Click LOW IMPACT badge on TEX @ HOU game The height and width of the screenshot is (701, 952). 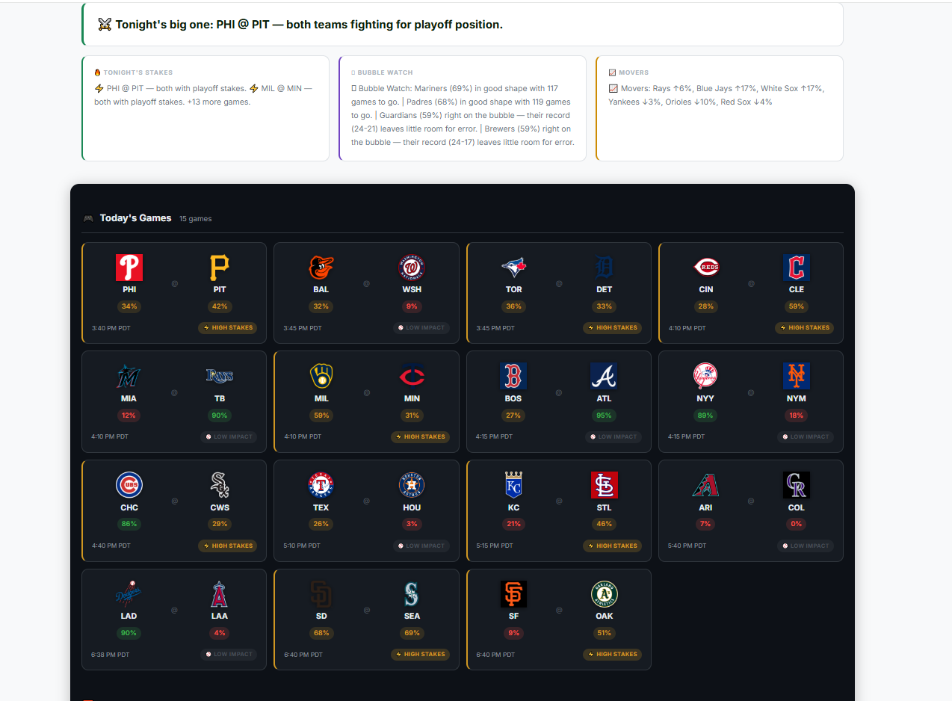coord(421,546)
